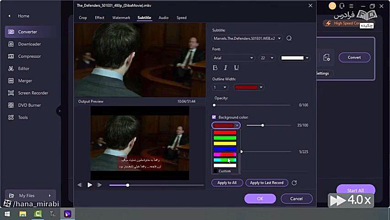Open the Arial font dropdown
The width and height of the screenshot is (390, 220).
click(233, 58)
